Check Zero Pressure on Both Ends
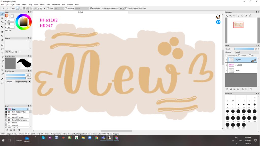260x146 pixels. pos(126,8)
